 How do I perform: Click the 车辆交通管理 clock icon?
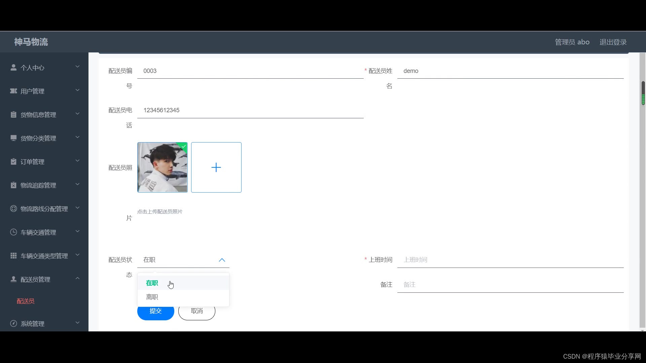click(13, 232)
